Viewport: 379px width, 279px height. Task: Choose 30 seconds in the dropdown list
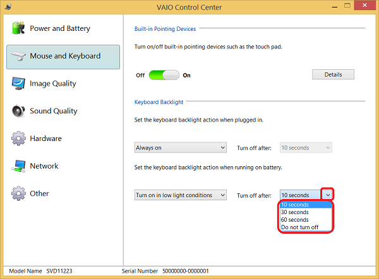[306, 212]
